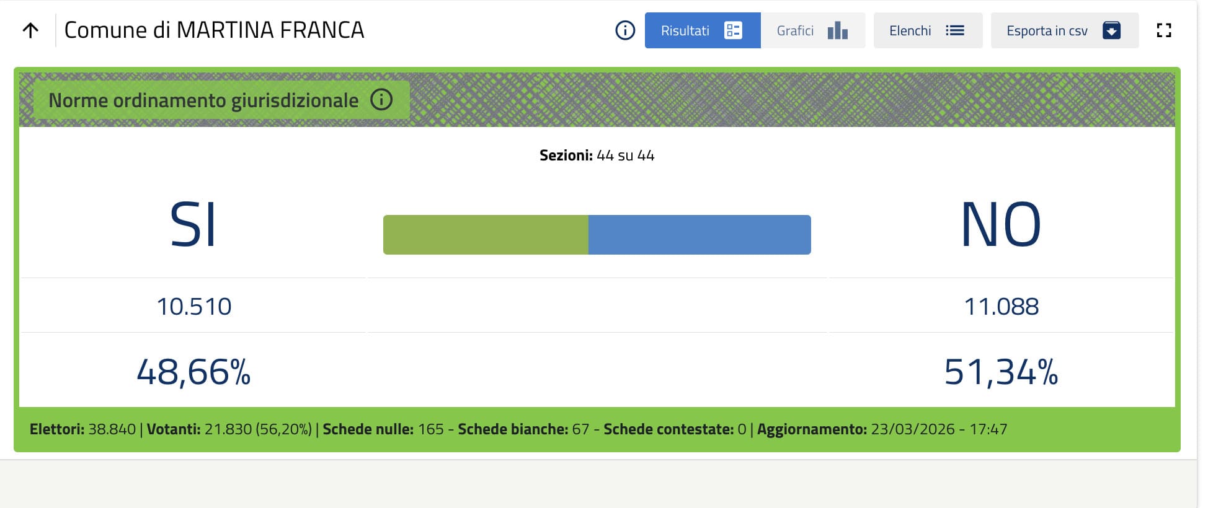Open the Elenchi lists view

point(910,30)
